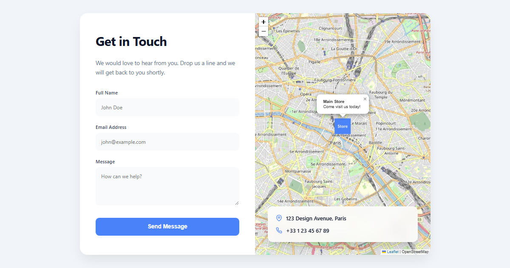Click the 'Full Name' field label

coord(107,93)
